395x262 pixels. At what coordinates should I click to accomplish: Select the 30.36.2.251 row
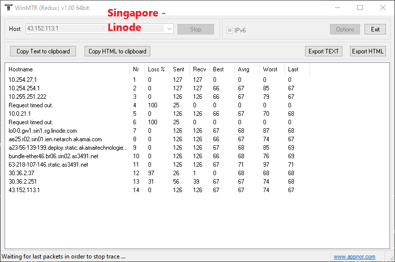(157, 182)
